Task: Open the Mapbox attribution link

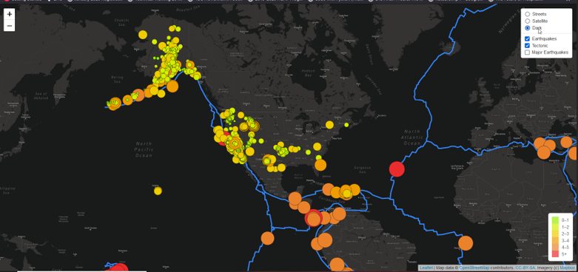Action: tap(568, 268)
